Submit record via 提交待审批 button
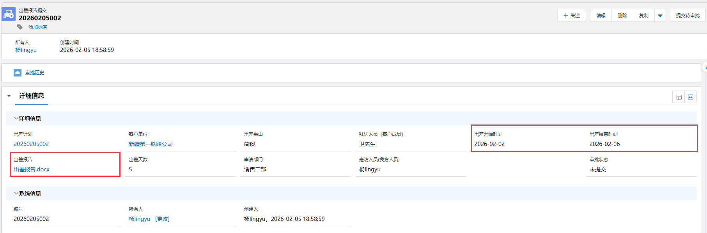707x233 pixels. [688, 16]
